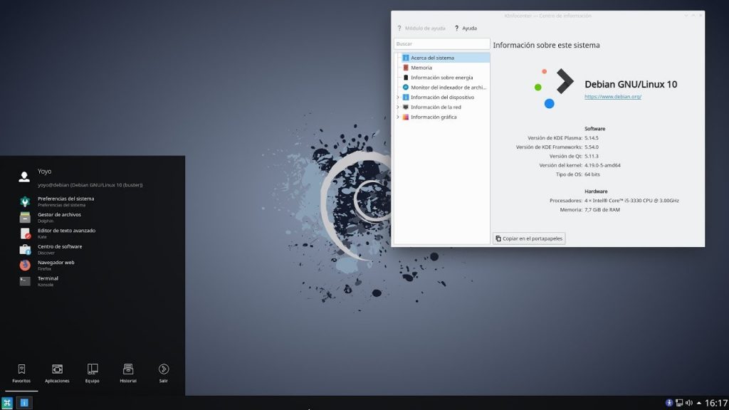Click the OS type value 64 bits
Screen dimensions: 729x410
pos(592,174)
